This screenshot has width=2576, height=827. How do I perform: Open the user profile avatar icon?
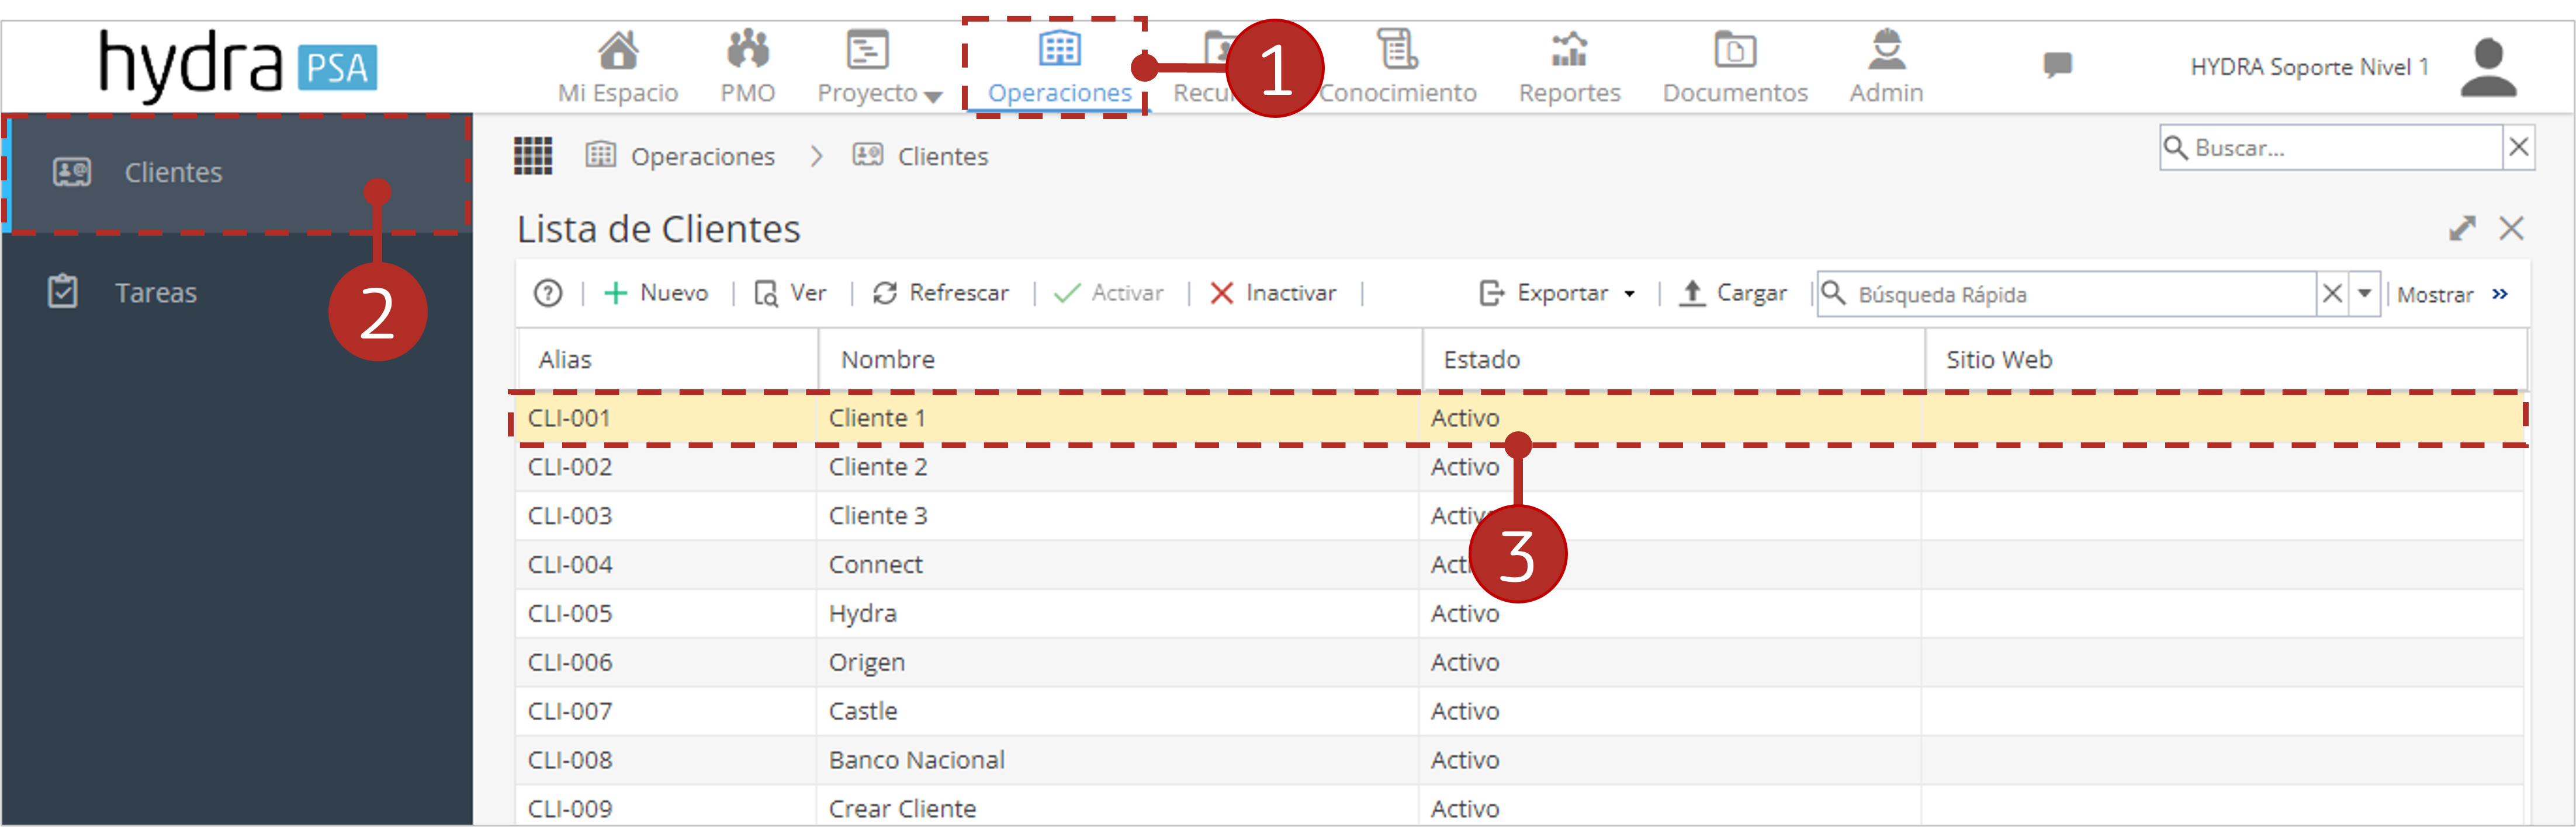point(2487,67)
